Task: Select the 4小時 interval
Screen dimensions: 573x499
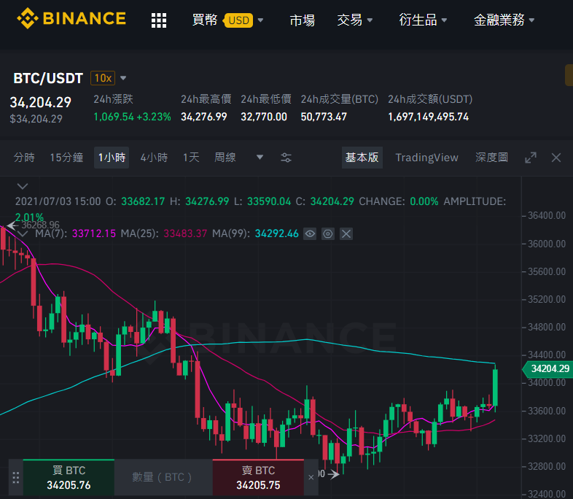Action: (154, 158)
